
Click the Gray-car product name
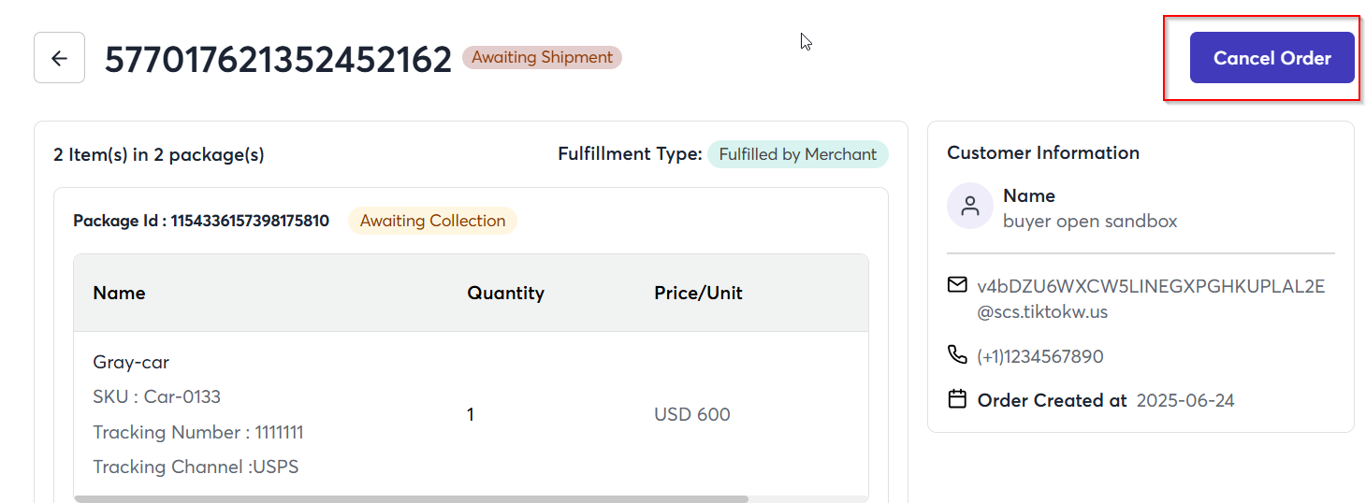click(x=131, y=362)
